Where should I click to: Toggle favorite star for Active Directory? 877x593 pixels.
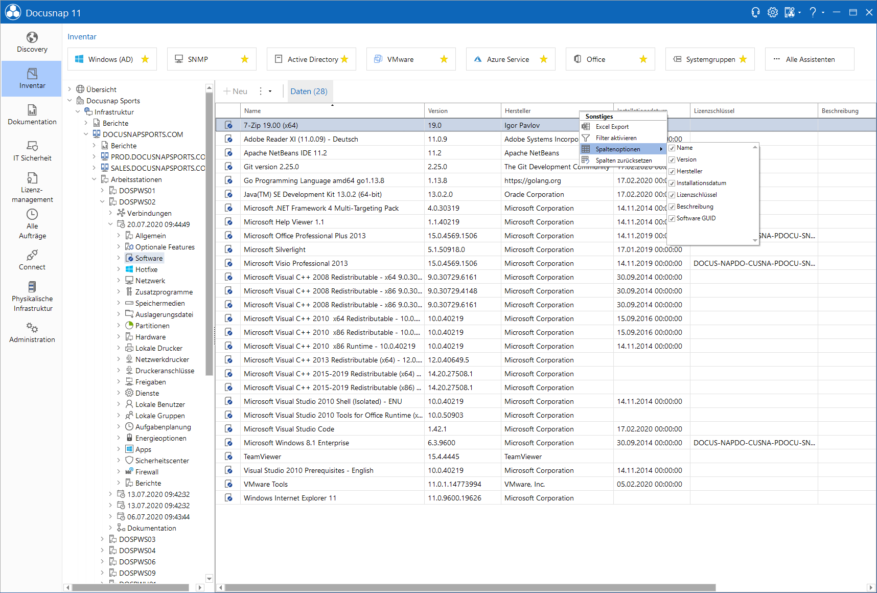coord(344,59)
